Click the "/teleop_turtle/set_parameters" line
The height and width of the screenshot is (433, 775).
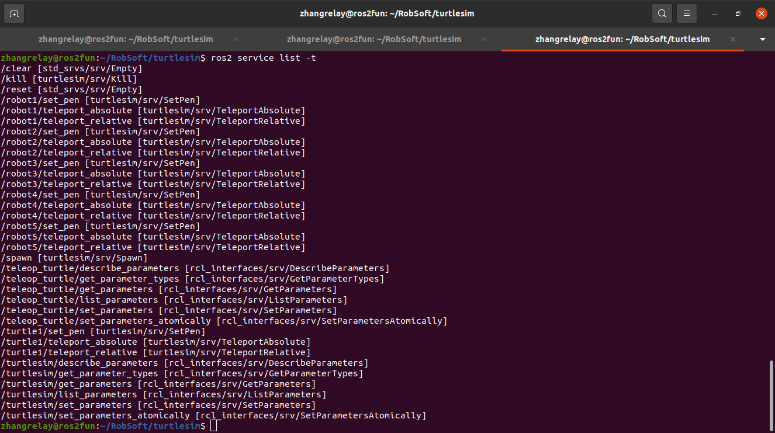pos(169,310)
